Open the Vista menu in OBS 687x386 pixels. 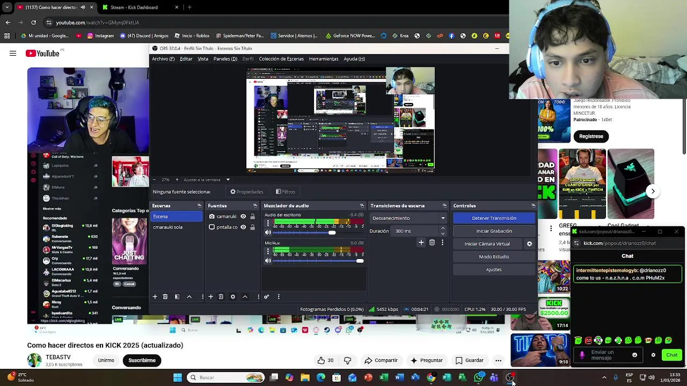tap(203, 59)
